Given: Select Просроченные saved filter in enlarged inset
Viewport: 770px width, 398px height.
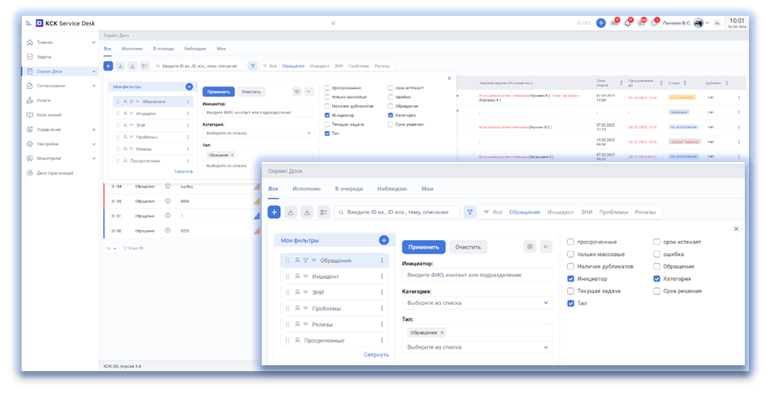Looking at the screenshot, I should pos(335,340).
